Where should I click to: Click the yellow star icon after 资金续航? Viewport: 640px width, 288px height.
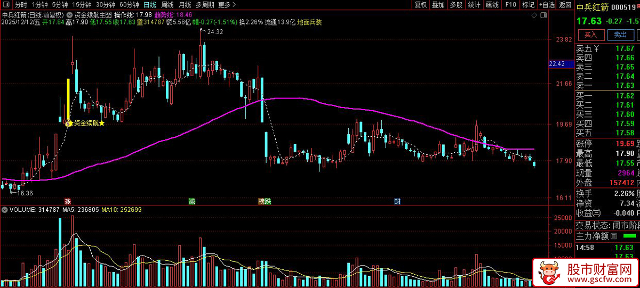tap(102, 124)
